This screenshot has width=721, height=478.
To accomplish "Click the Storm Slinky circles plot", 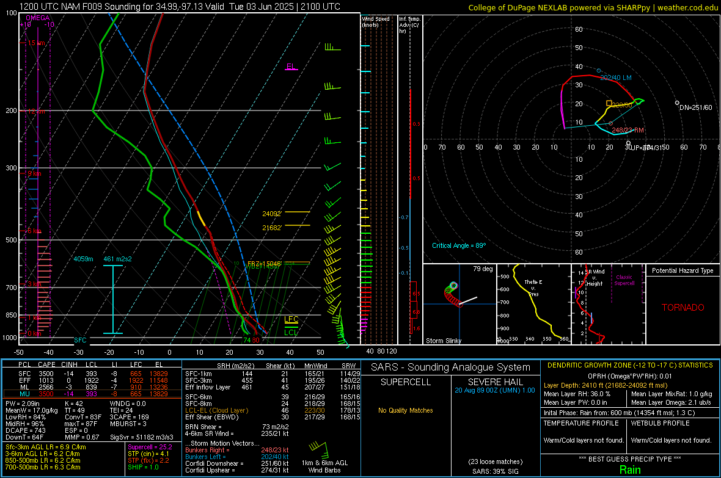I will [453, 295].
